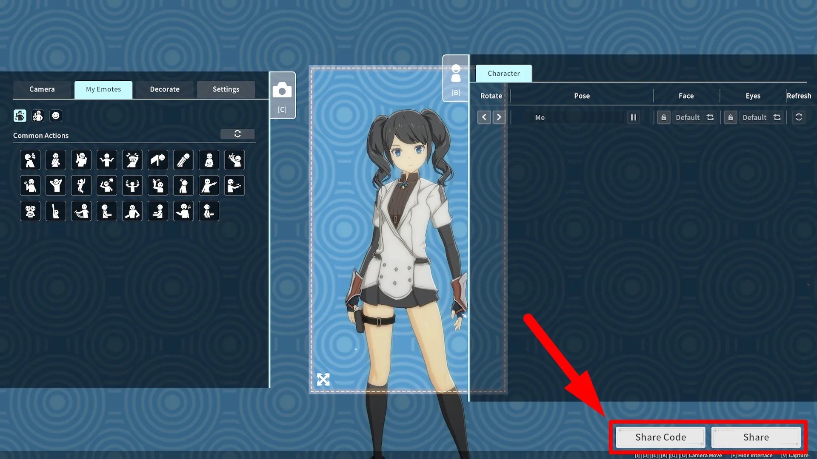Open the character panel side tab
Screen dimensions: 817x459
pyautogui.click(x=456, y=79)
